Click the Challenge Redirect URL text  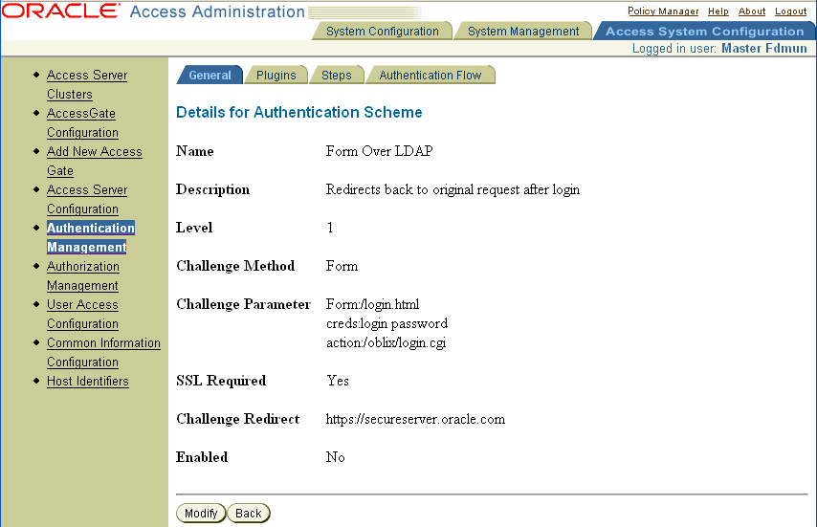tap(415, 419)
